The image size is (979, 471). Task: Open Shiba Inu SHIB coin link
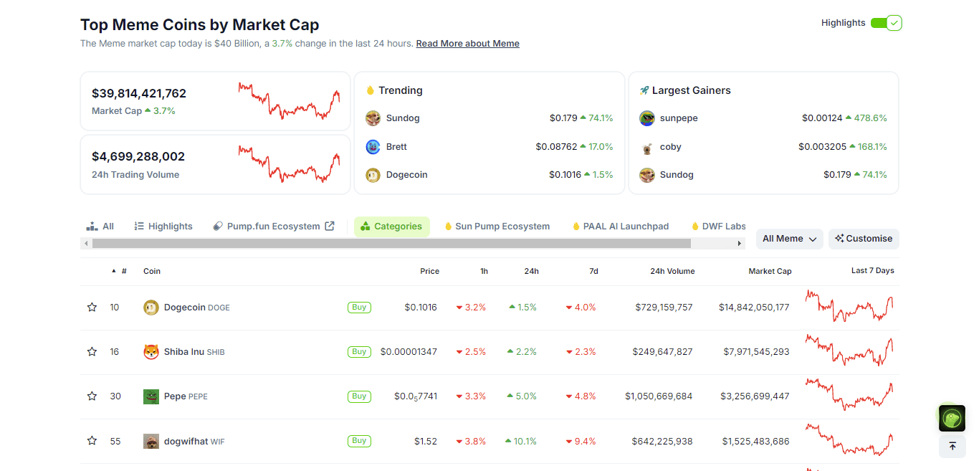tap(194, 352)
